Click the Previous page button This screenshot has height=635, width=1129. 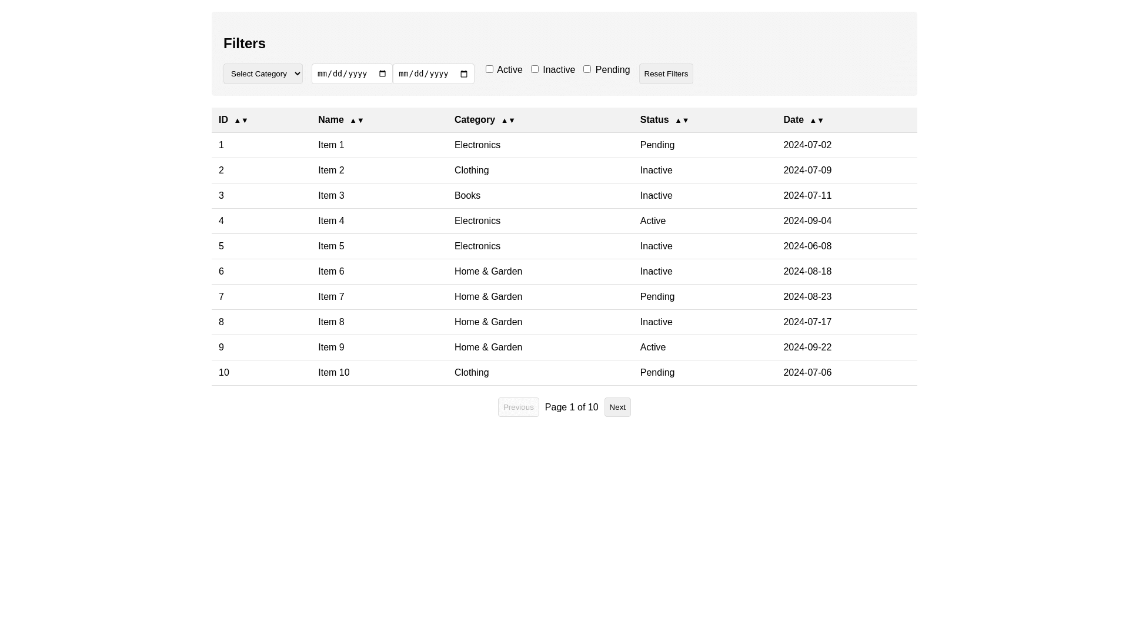pos(518,407)
